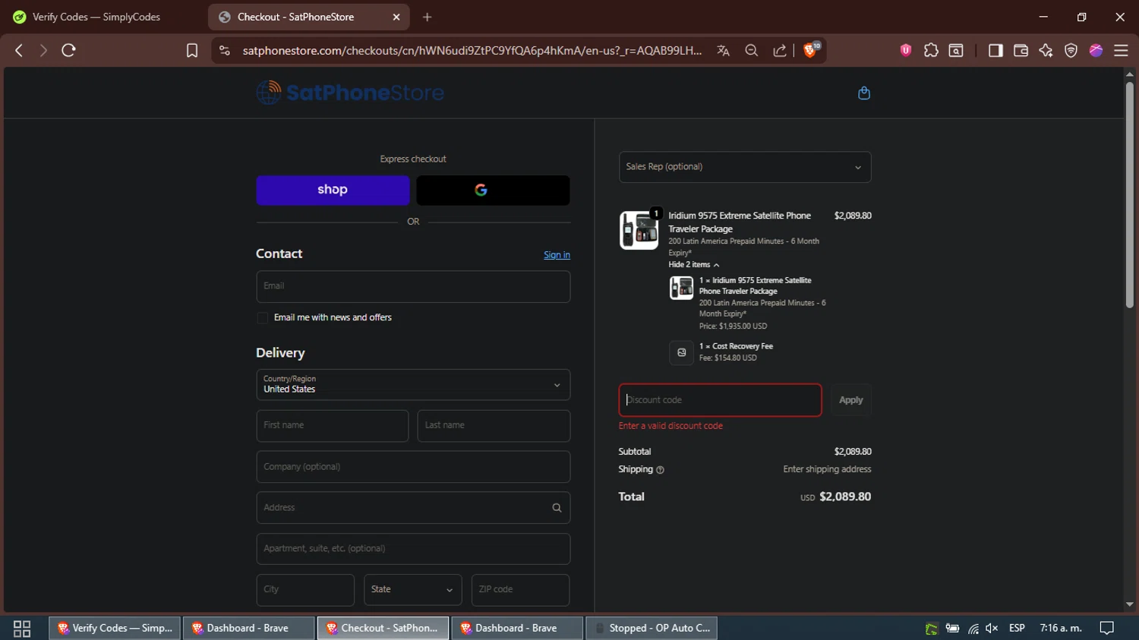Open the notifications center
The width and height of the screenshot is (1139, 640).
pyautogui.click(x=1107, y=628)
